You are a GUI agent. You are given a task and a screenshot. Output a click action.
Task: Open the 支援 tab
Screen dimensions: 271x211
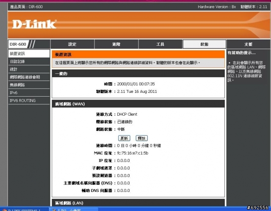249,44
